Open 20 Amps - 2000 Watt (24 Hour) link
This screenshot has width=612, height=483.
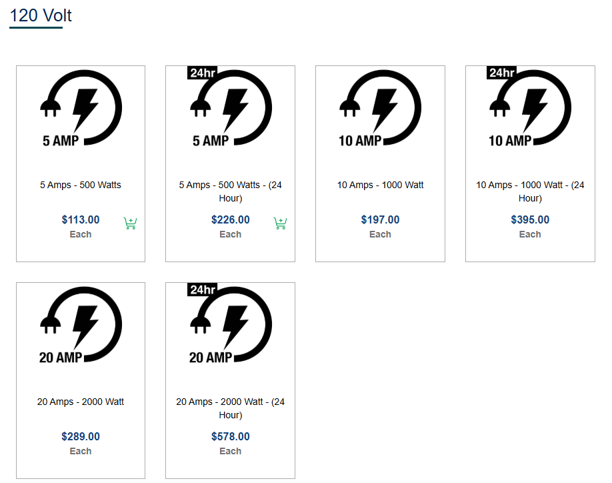coord(230,408)
